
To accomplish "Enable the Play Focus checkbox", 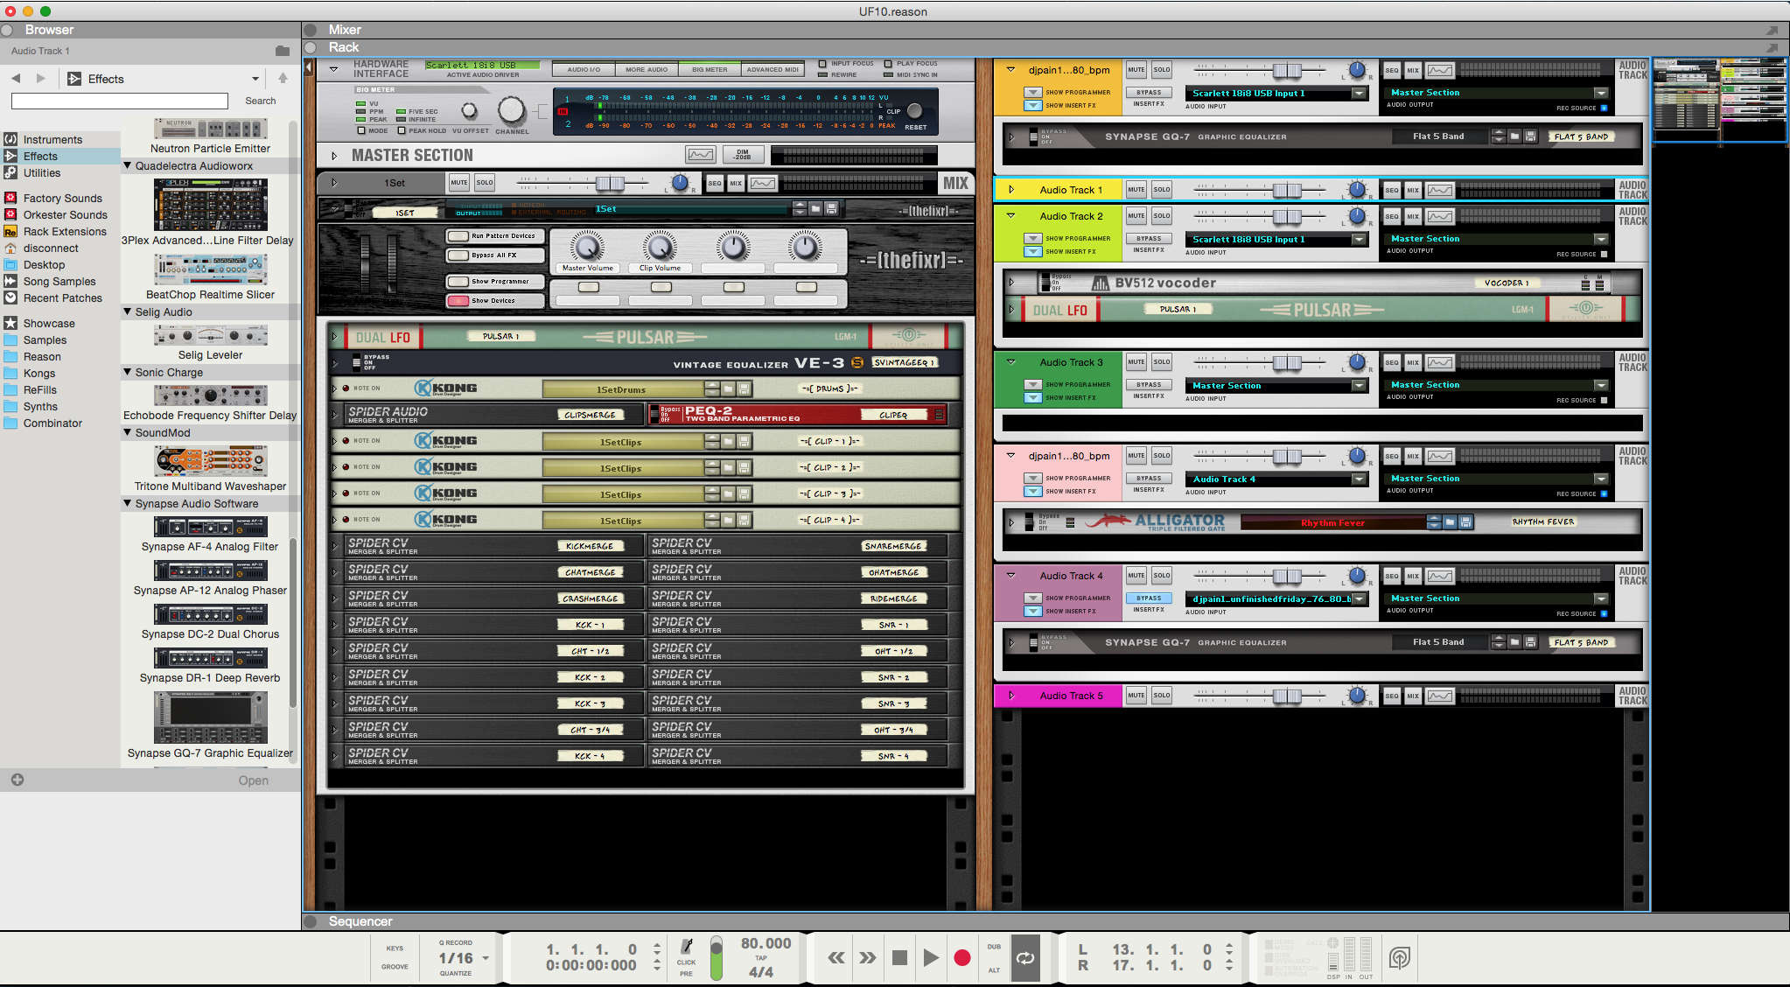I will point(888,64).
